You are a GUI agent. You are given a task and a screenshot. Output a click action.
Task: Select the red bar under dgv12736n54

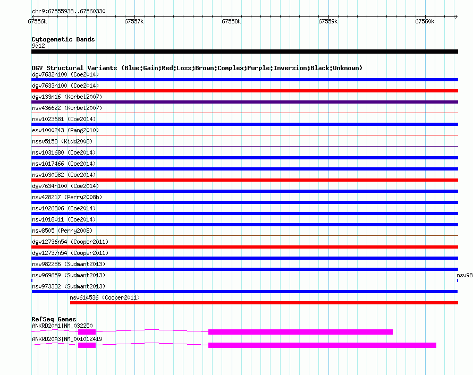(x=244, y=247)
